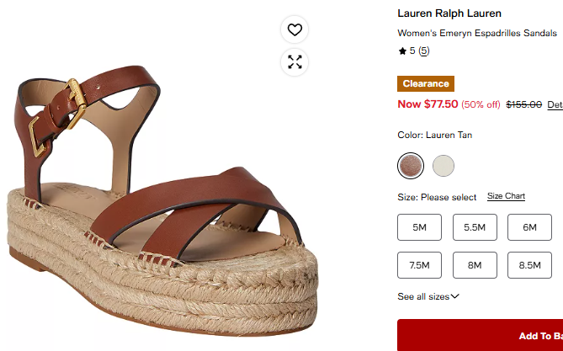The width and height of the screenshot is (563, 351).
Task: Add sandal to favorites with heart icon
Action: 295,29
